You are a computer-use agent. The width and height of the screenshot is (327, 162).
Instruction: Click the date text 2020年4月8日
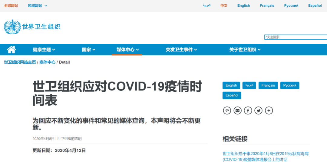click(x=44, y=139)
